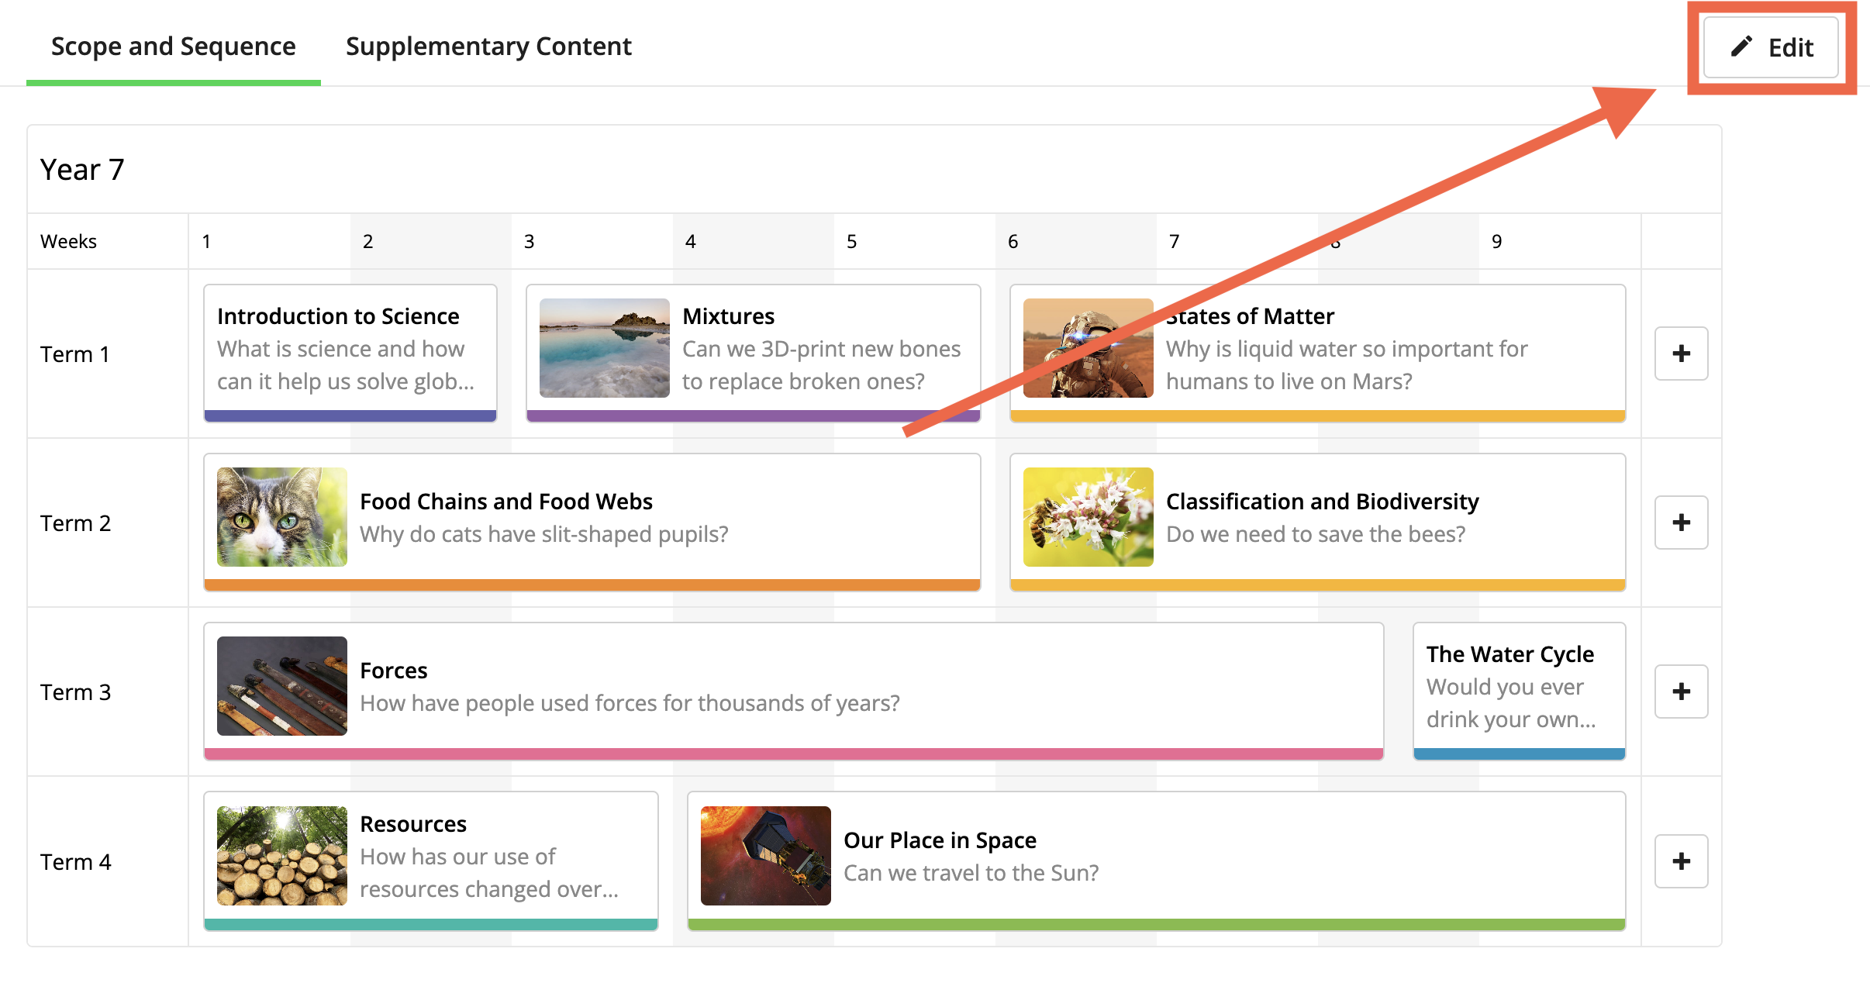
Task: Open Classification and Biodiversity unit title
Action: pos(1322,502)
